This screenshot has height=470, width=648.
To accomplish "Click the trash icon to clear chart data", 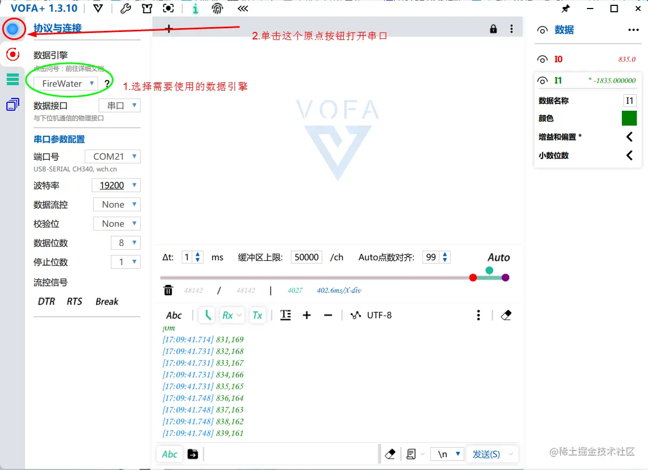I will (168, 290).
